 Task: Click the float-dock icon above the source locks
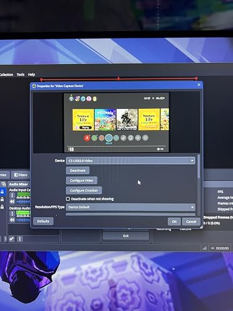(4, 184)
